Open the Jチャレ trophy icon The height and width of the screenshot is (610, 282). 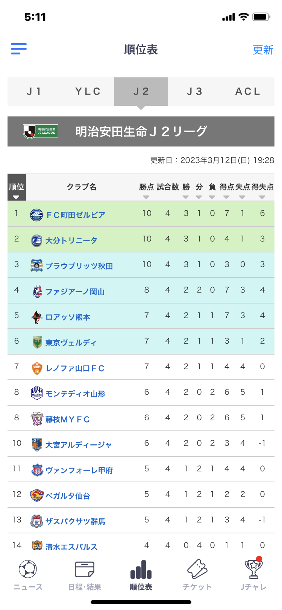(253, 569)
